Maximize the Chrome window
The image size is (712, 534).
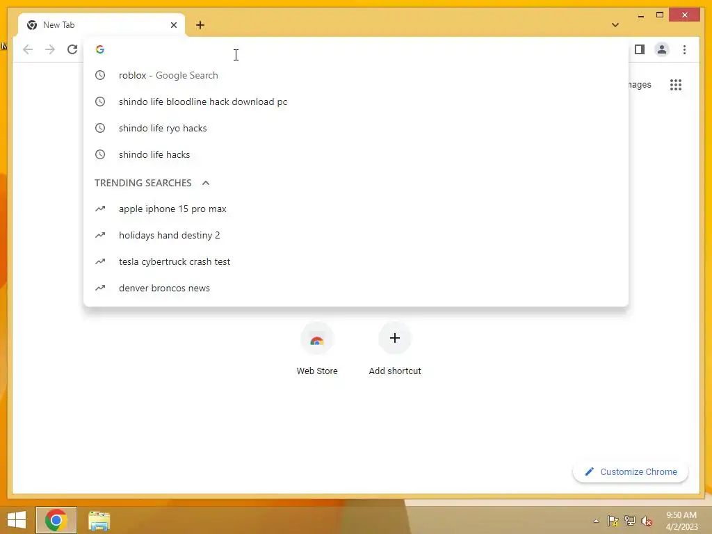(x=660, y=15)
